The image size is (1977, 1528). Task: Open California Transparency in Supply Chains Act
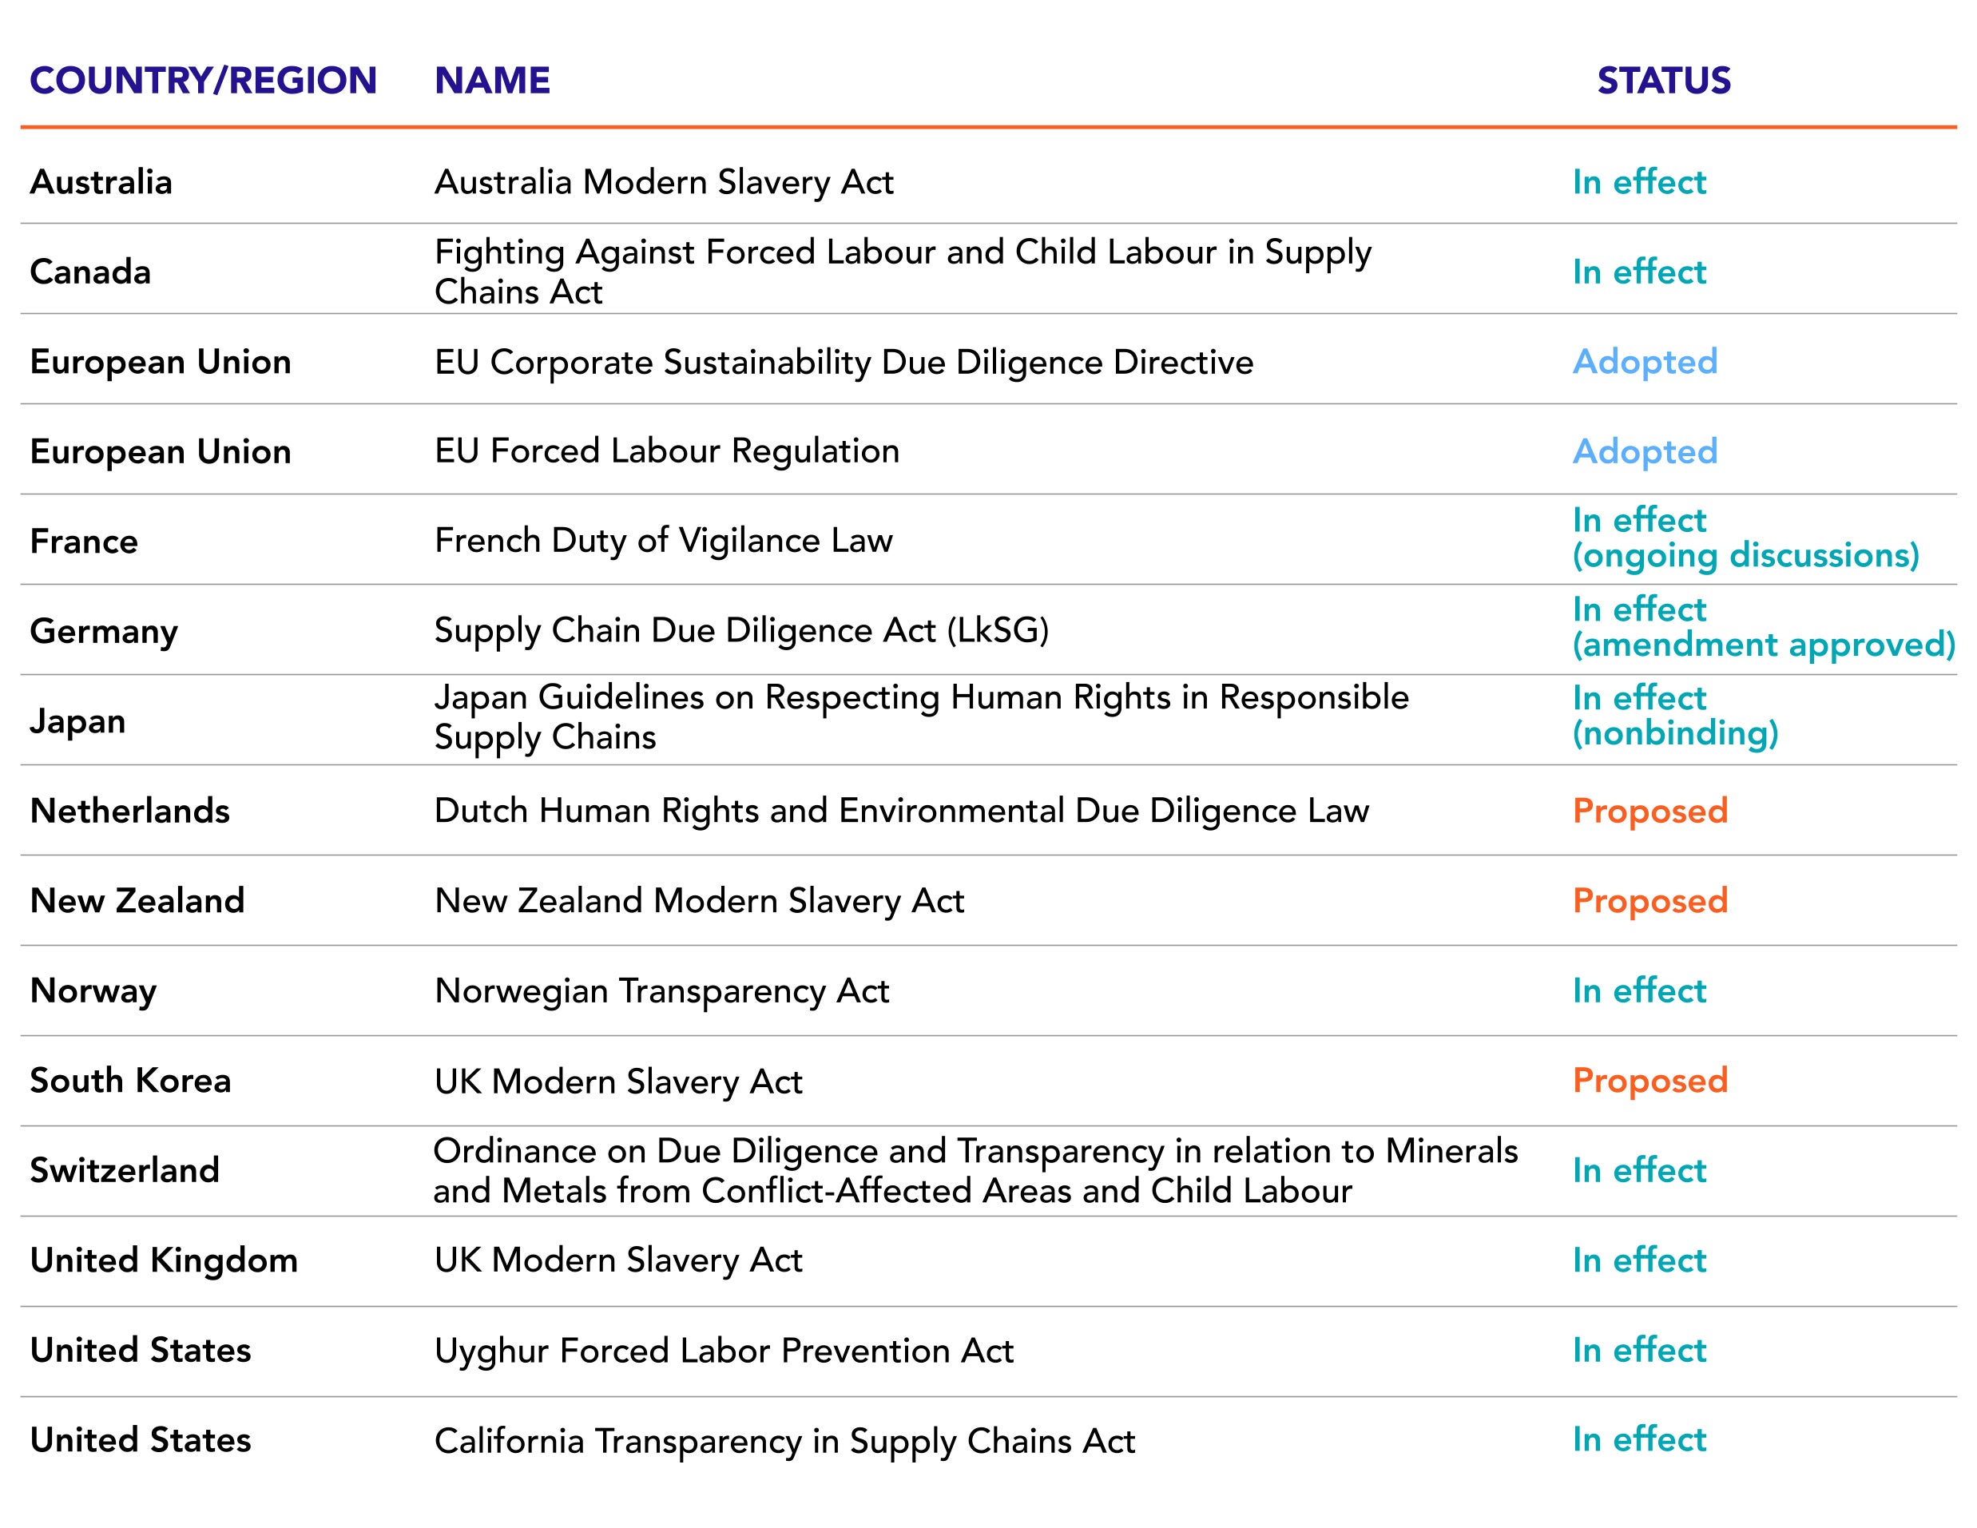point(784,1441)
